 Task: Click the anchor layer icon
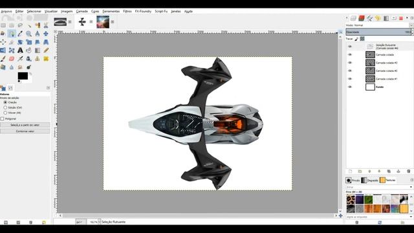(x=398, y=171)
